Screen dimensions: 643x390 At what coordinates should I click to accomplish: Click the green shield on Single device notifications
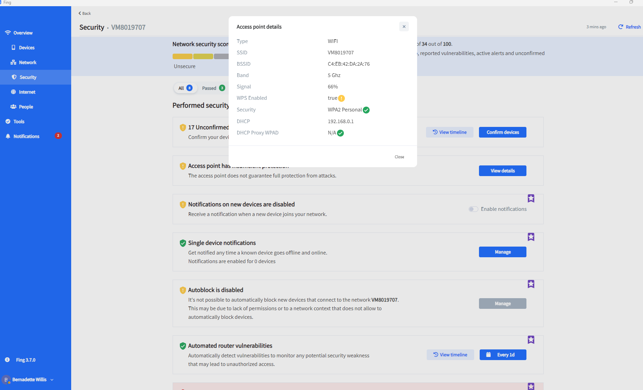click(183, 243)
